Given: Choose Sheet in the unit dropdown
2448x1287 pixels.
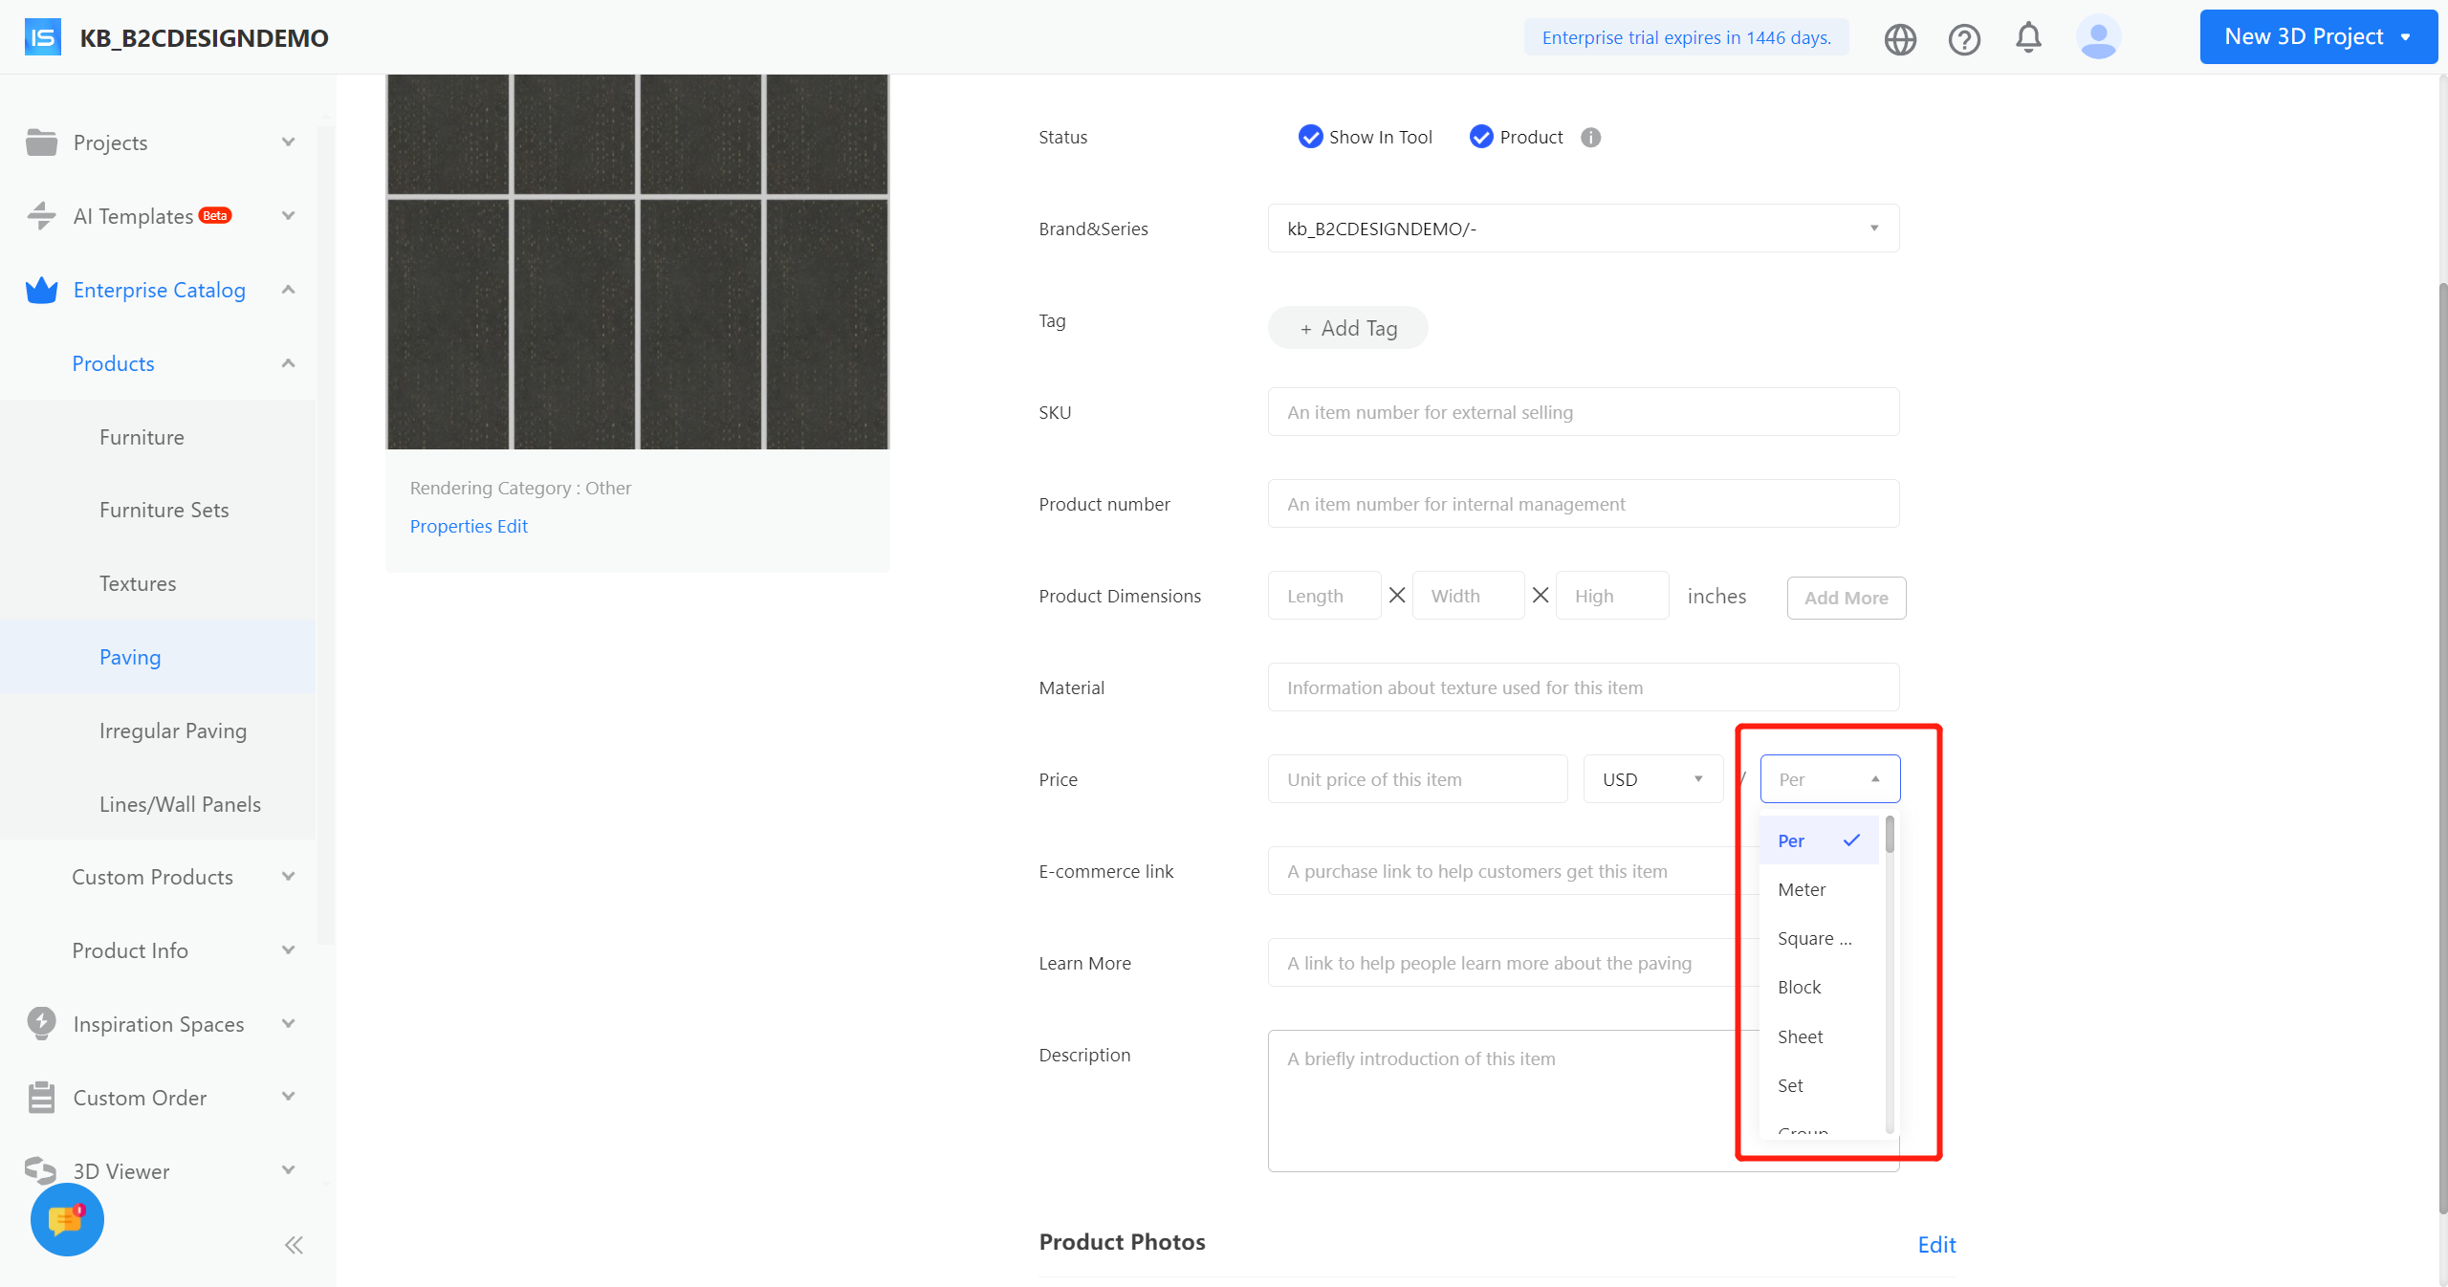Looking at the screenshot, I should (x=1800, y=1036).
